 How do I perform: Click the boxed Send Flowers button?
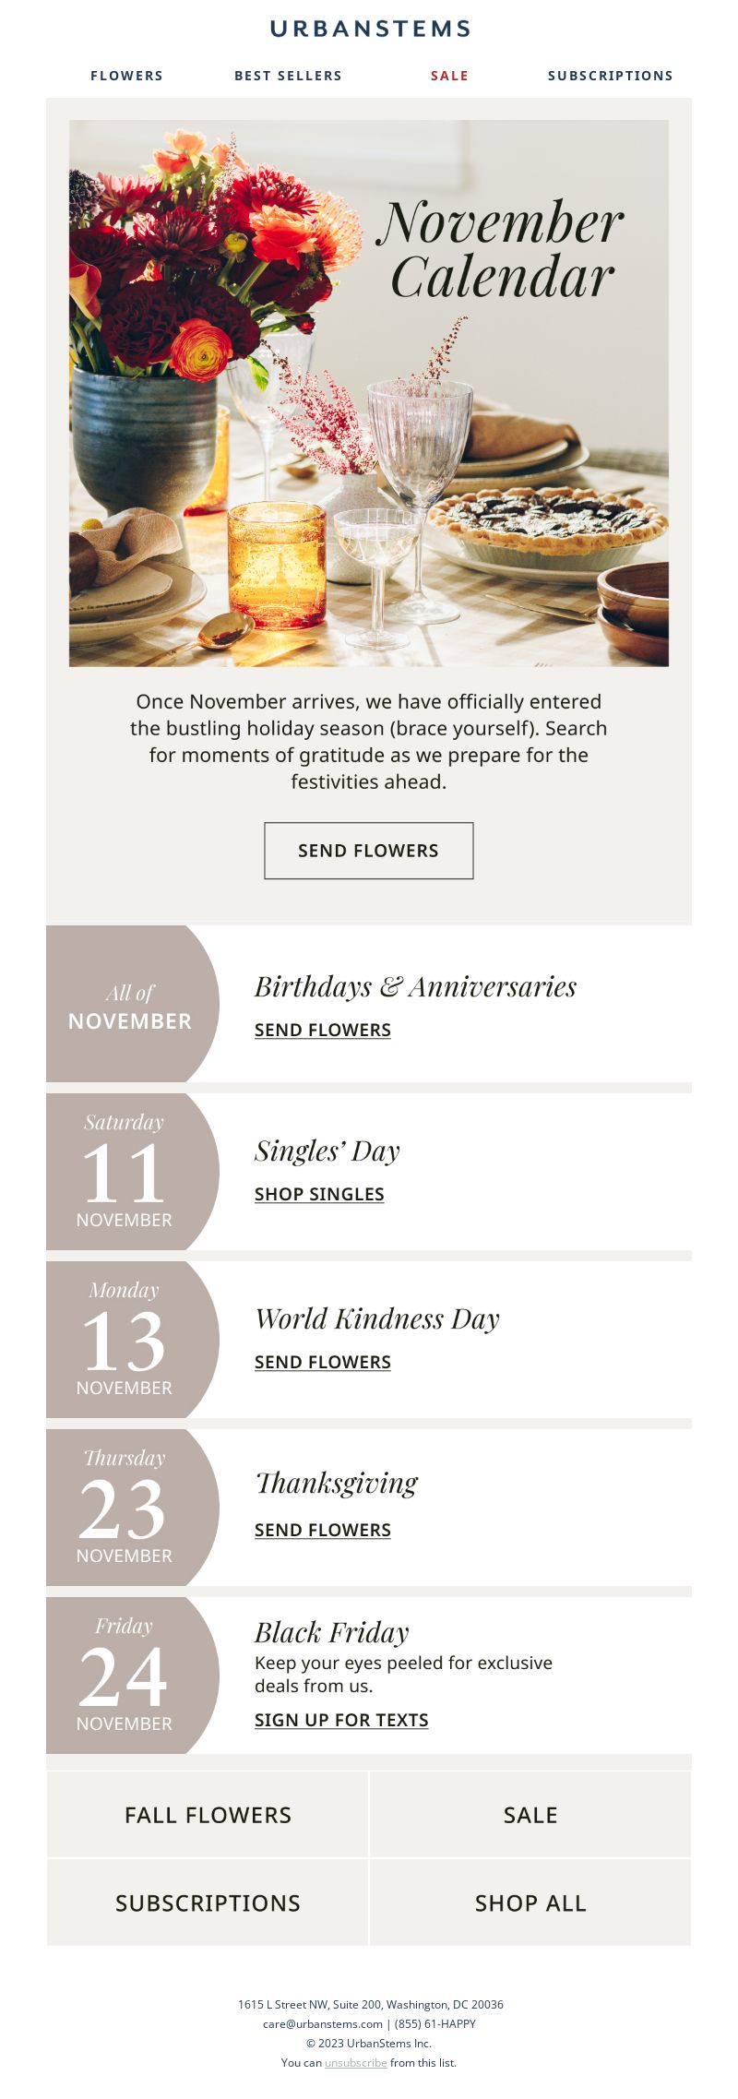tap(369, 851)
